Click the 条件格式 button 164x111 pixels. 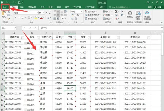91,12
